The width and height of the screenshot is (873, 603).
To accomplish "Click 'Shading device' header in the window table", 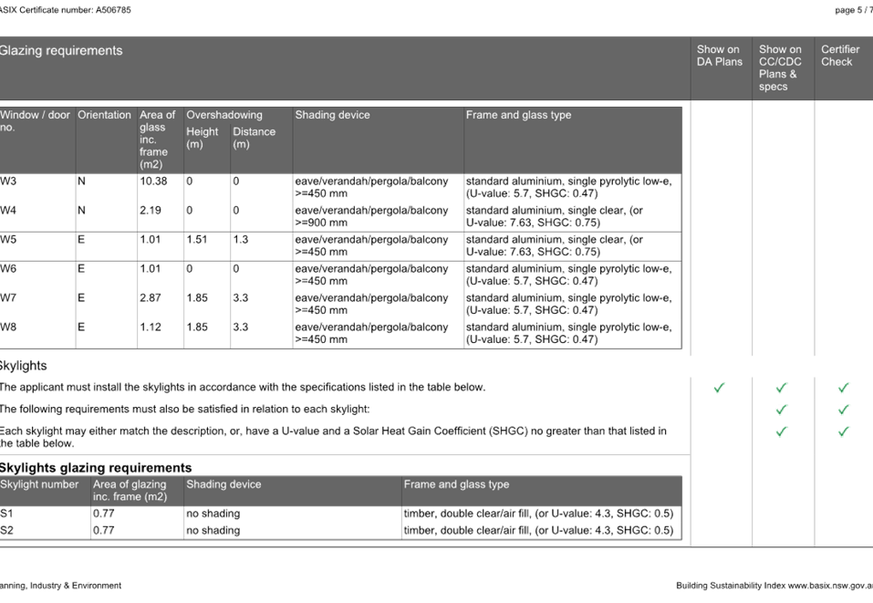I will click(332, 115).
